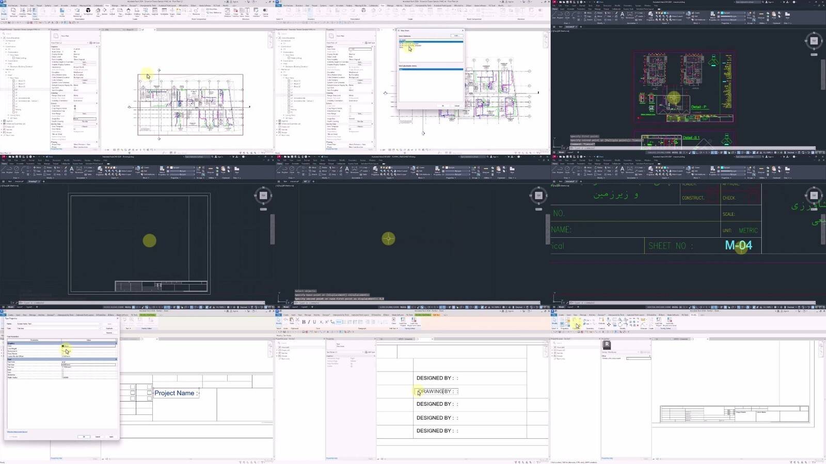Click Close edit-text icon in Edit Text ribbon
Screen dimensions: 826x464
[394, 321]
